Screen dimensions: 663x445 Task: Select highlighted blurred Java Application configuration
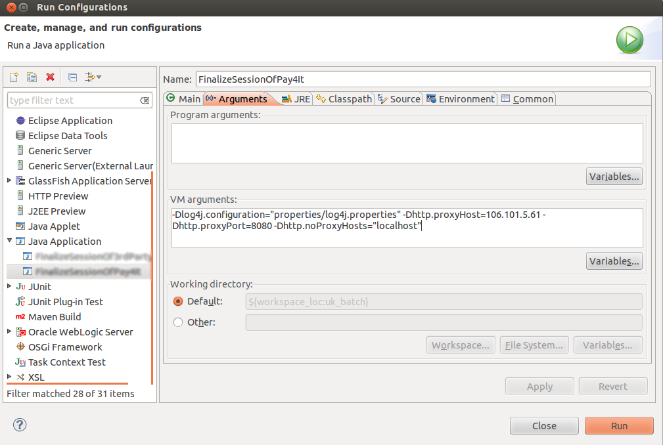(88, 272)
